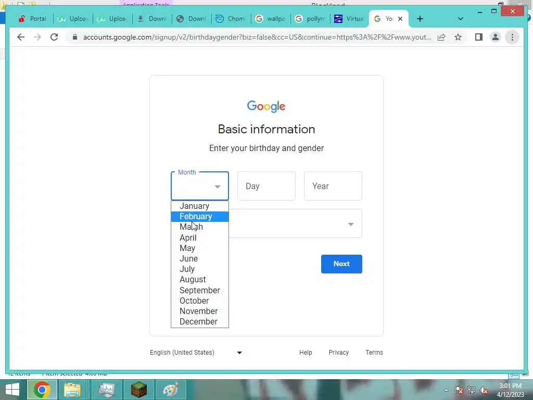Image resolution: width=533 pixels, height=400 pixels.
Task: Open the Chrome profile icon
Action: point(496,37)
